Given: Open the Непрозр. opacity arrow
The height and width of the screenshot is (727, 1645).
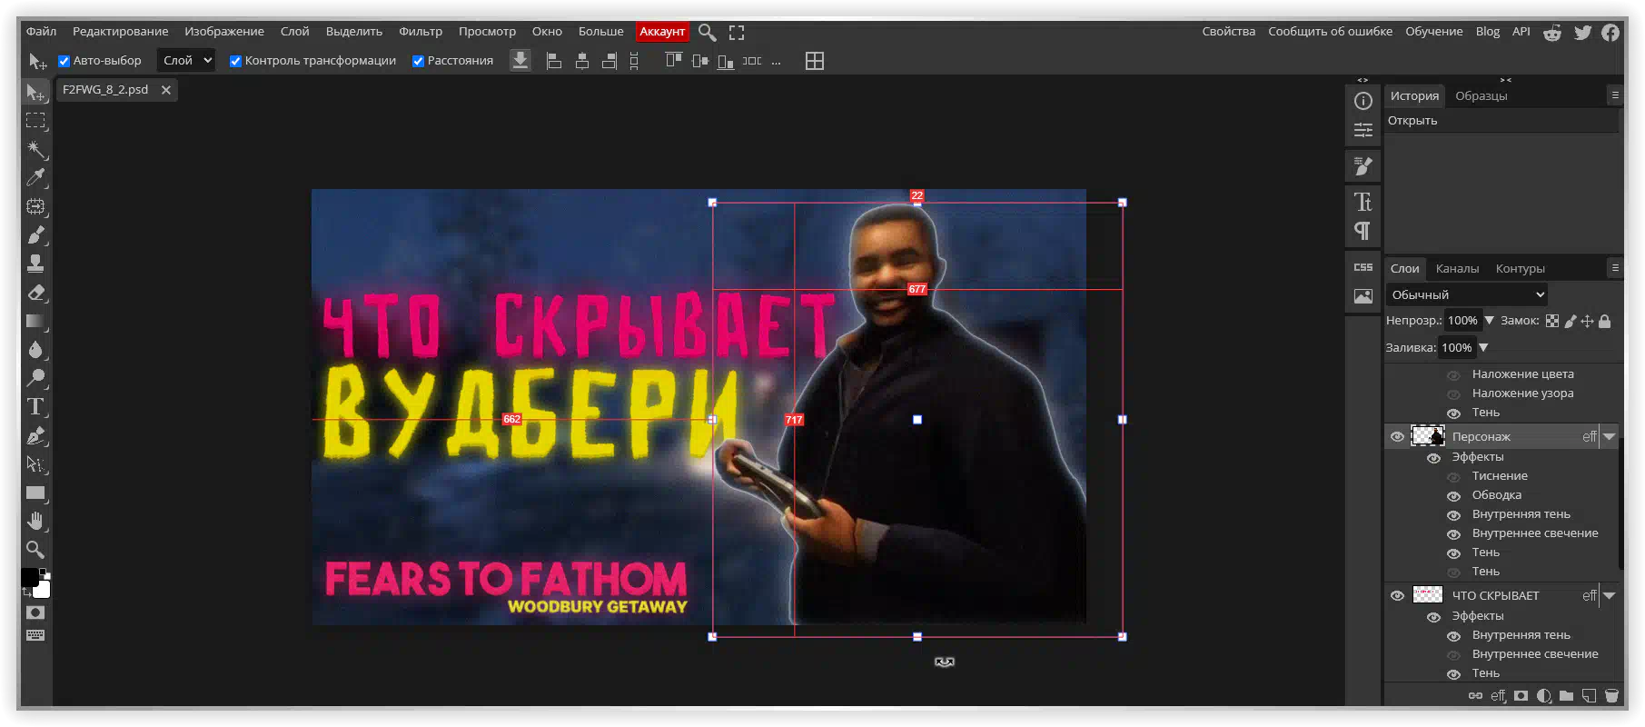Looking at the screenshot, I should click(1489, 320).
